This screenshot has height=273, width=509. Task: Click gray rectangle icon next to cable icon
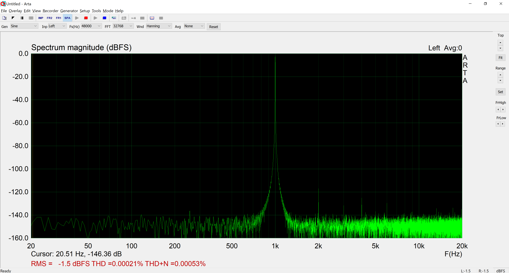tap(142, 18)
